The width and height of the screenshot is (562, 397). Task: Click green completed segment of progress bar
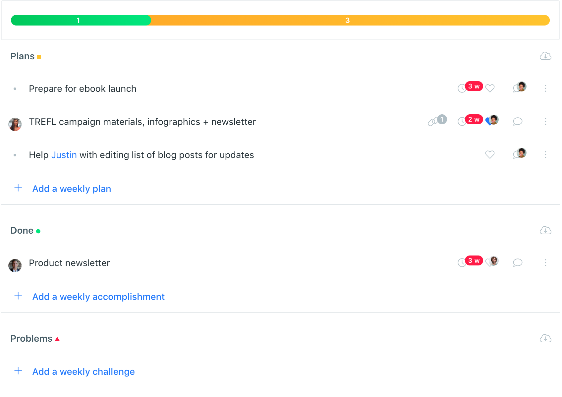81,20
